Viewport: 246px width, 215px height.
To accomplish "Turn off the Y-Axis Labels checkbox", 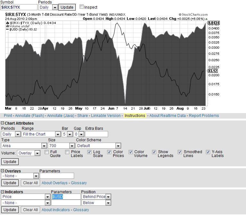I will [x=208, y=152].
